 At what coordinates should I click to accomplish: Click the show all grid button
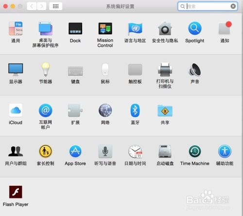pyautogui.click(x=55, y=6)
